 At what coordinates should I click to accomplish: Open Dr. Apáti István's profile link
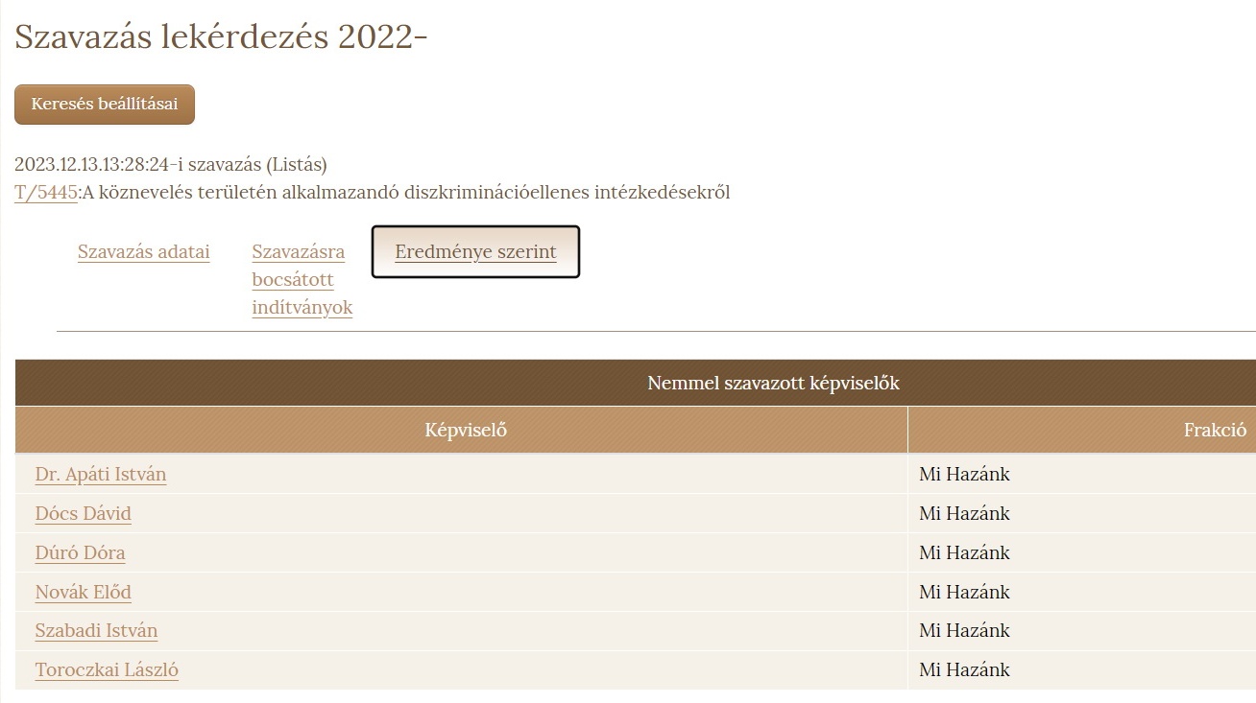point(101,475)
